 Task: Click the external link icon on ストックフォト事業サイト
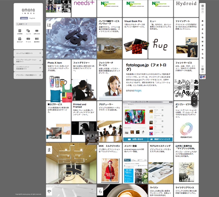(40, 53)
